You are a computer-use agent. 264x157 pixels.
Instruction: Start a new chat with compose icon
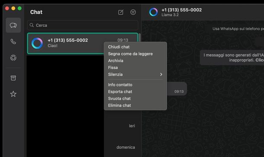coord(121,12)
